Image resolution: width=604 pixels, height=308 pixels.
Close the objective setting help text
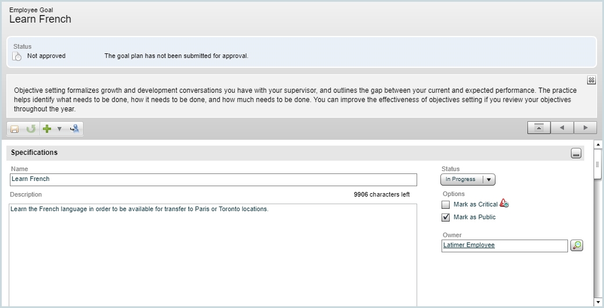click(x=591, y=80)
